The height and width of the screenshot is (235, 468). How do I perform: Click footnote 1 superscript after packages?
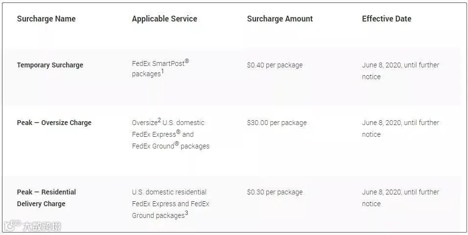(163, 71)
